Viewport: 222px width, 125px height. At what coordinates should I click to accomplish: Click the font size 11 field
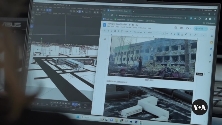coord(163,33)
